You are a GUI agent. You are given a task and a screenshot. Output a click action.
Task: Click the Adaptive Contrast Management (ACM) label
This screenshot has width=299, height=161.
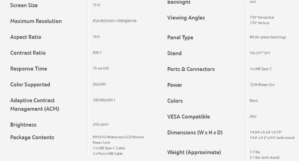(35, 104)
